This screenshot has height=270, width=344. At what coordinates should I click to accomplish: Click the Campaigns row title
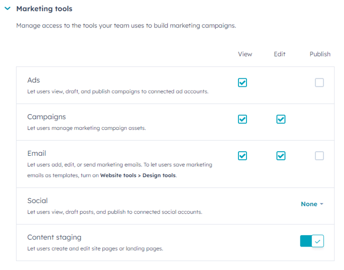[x=46, y=117]
